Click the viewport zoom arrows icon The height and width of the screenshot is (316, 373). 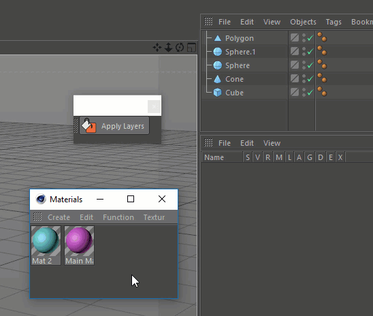click(x=168, y=48)
